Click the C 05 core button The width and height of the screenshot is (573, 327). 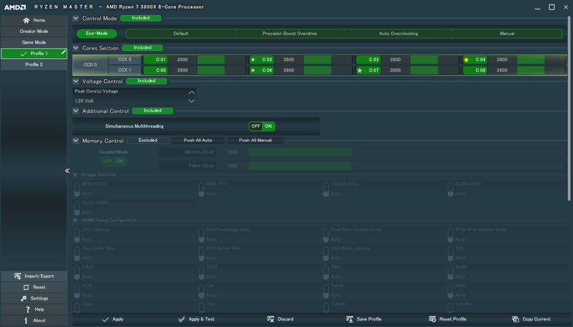click(155, 70)
